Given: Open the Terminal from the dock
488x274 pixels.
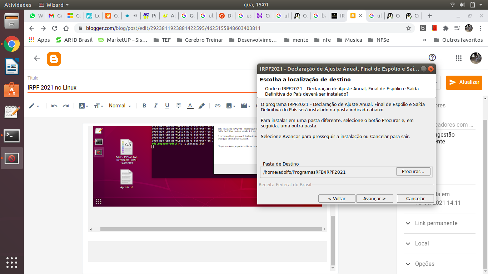Looking at the screenshot, I should 12,136.
